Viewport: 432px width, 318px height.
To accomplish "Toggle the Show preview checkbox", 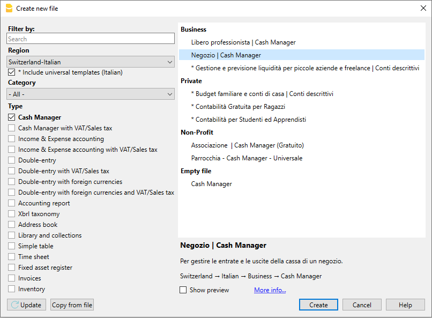I will pyautogui.click(x=183, y=290).
